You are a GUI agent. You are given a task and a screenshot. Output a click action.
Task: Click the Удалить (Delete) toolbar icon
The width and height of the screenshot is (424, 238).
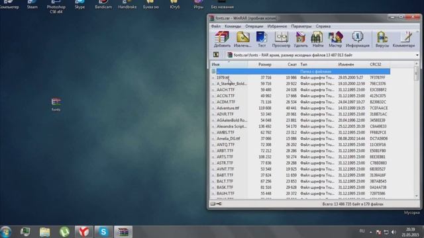(x=300, y=40)
